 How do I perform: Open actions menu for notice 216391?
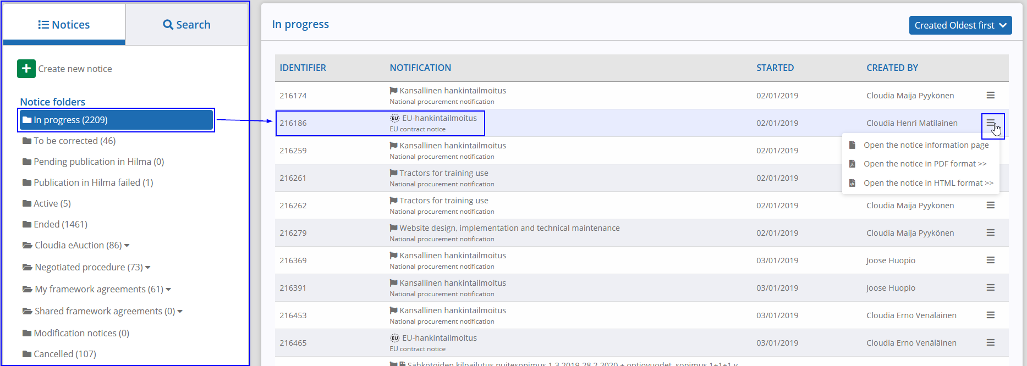point(990,288)
